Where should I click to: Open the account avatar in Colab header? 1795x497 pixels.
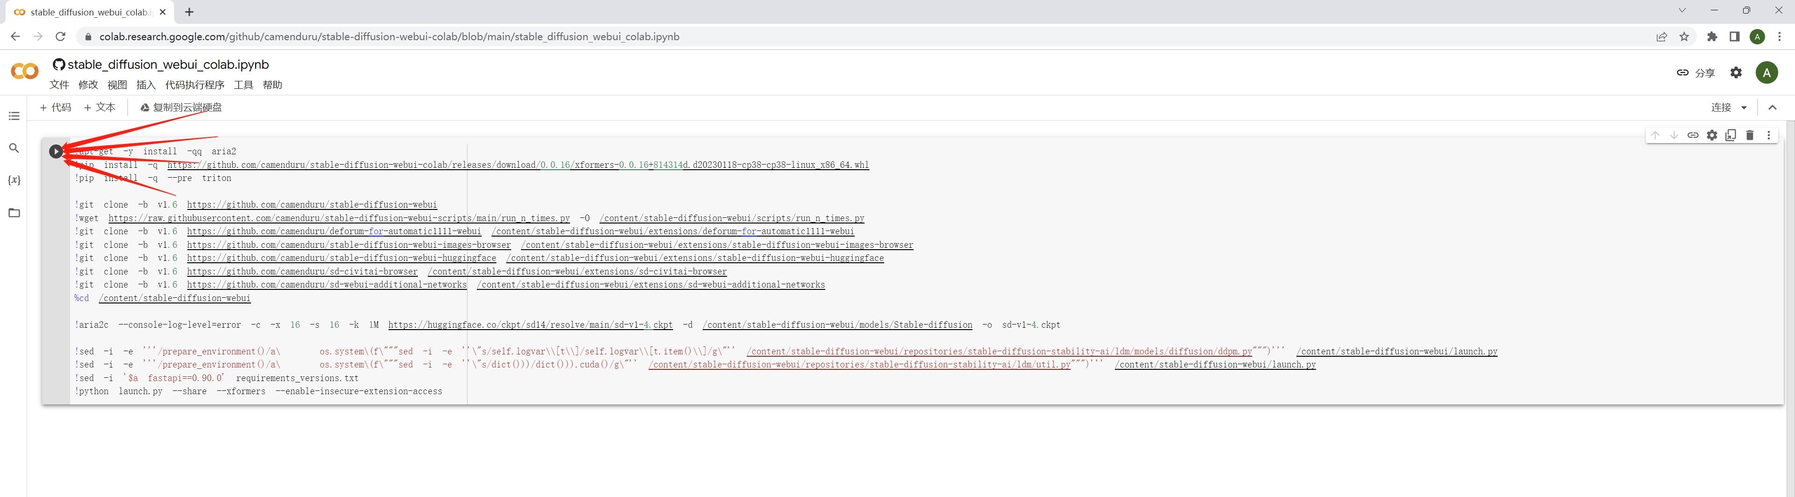tap(1766, 72)
